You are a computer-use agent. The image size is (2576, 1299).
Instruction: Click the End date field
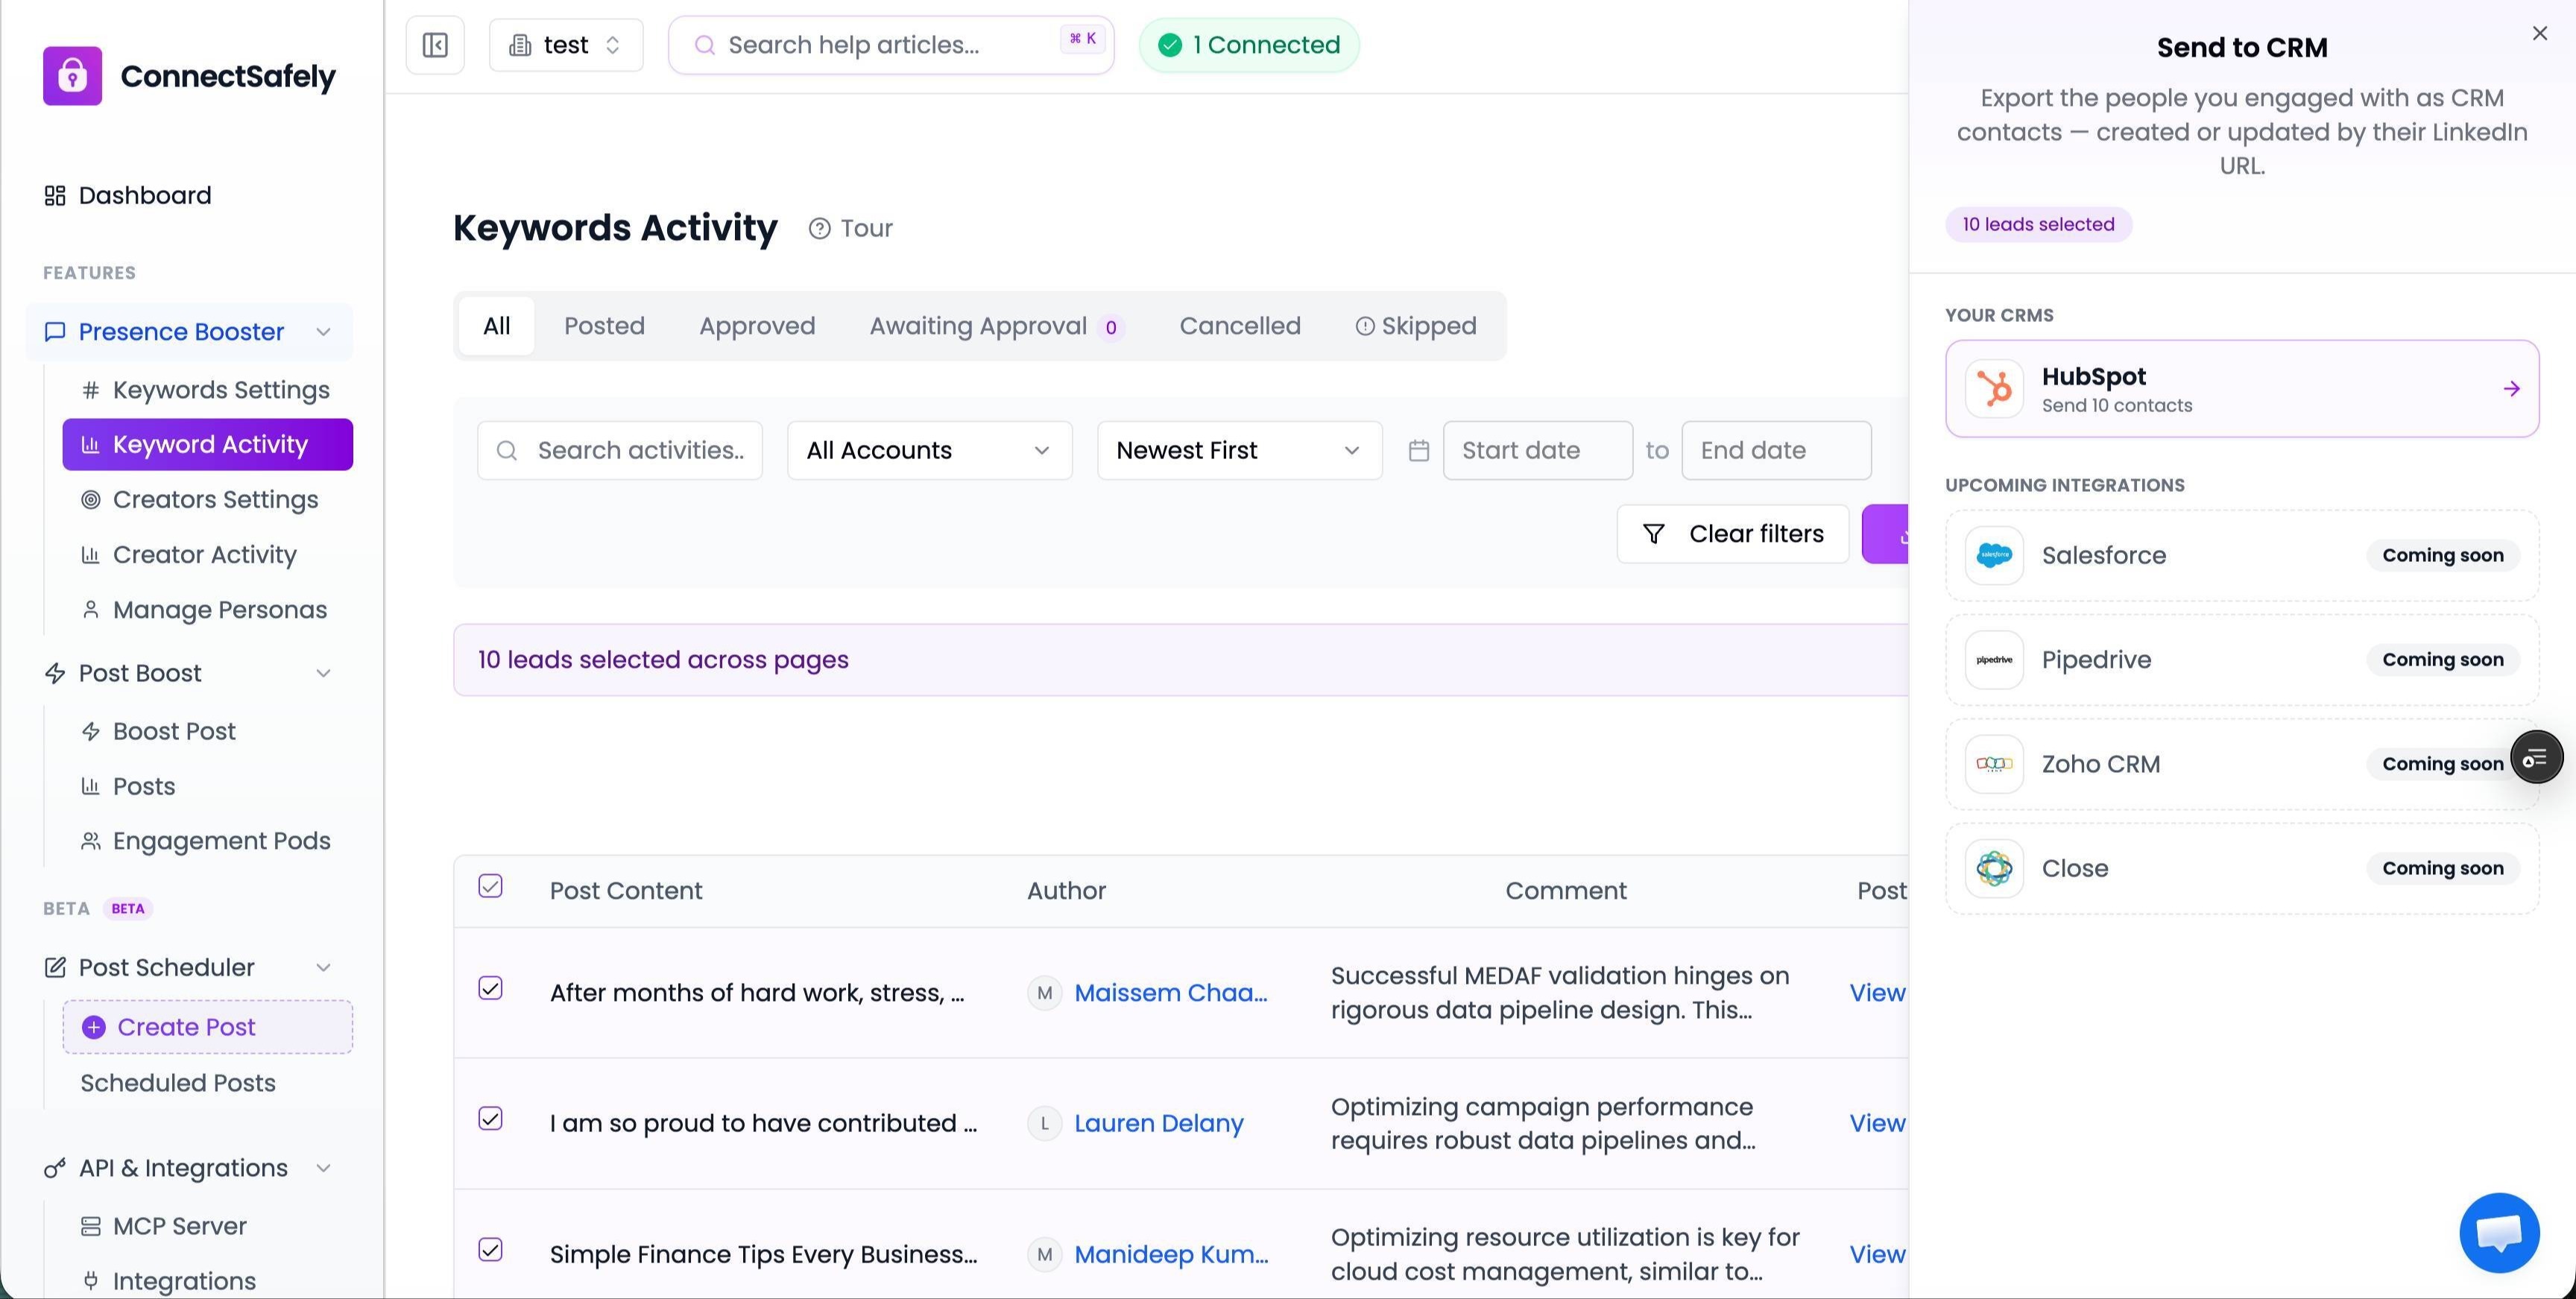[x=1776, y=451]
